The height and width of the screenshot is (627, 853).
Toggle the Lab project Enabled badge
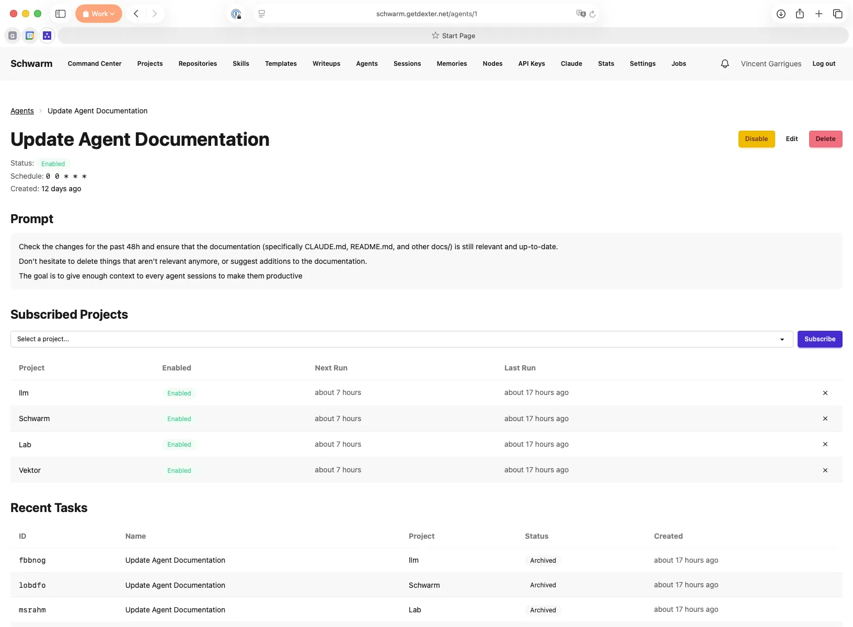point(179,445)
